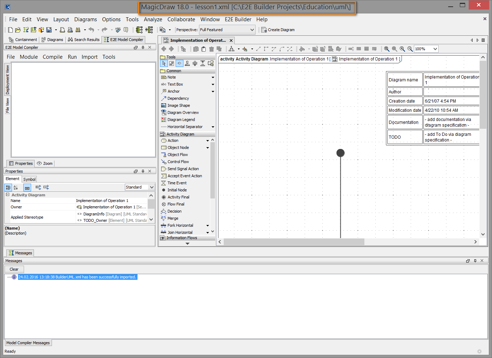Image resolution: width=492 pixels, height=358 pixels.
Task: Pin the Properties panel
Action: [143, 171]
